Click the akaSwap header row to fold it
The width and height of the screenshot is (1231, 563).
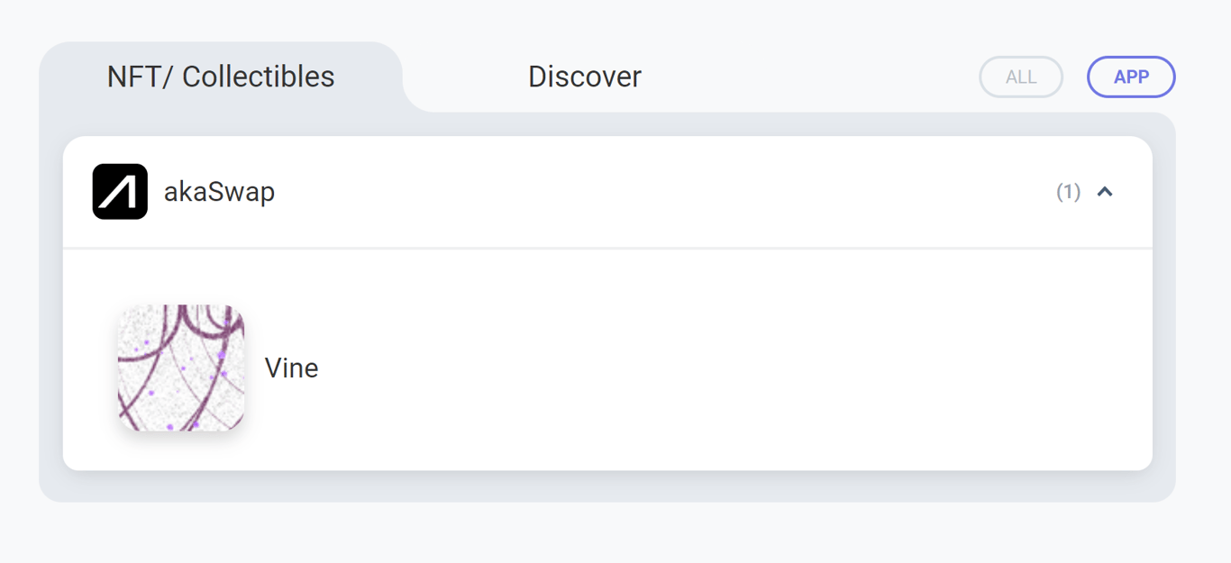(607, 192)
